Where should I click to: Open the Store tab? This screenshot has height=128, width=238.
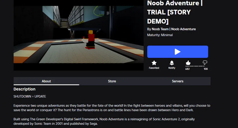[x=112, y=81]
